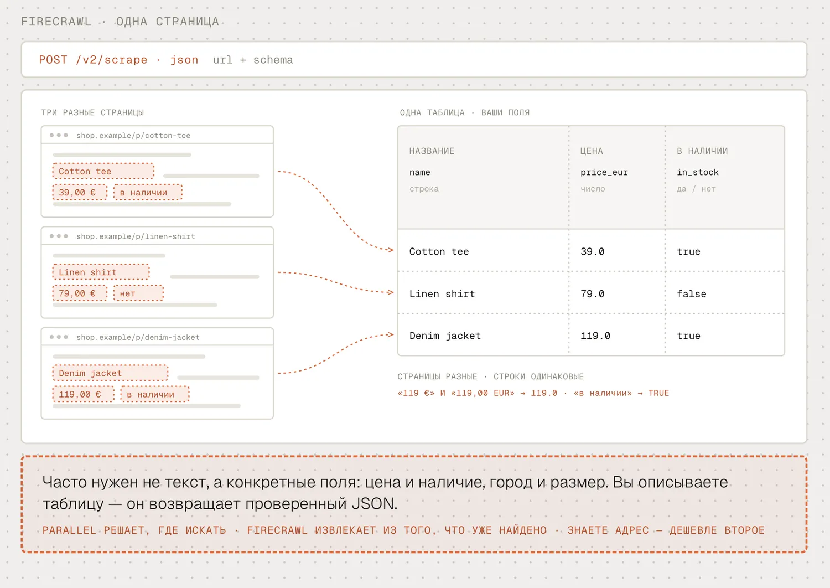This screenshot has width=830, height=588.
Task: Click the highlighted 79,00 € price field
Action: [80, 293]
